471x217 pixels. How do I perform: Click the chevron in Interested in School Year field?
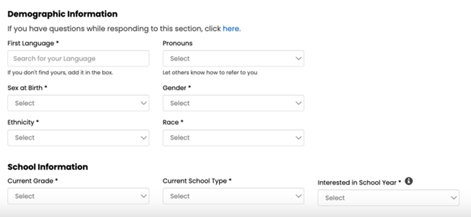click(453, 198)
